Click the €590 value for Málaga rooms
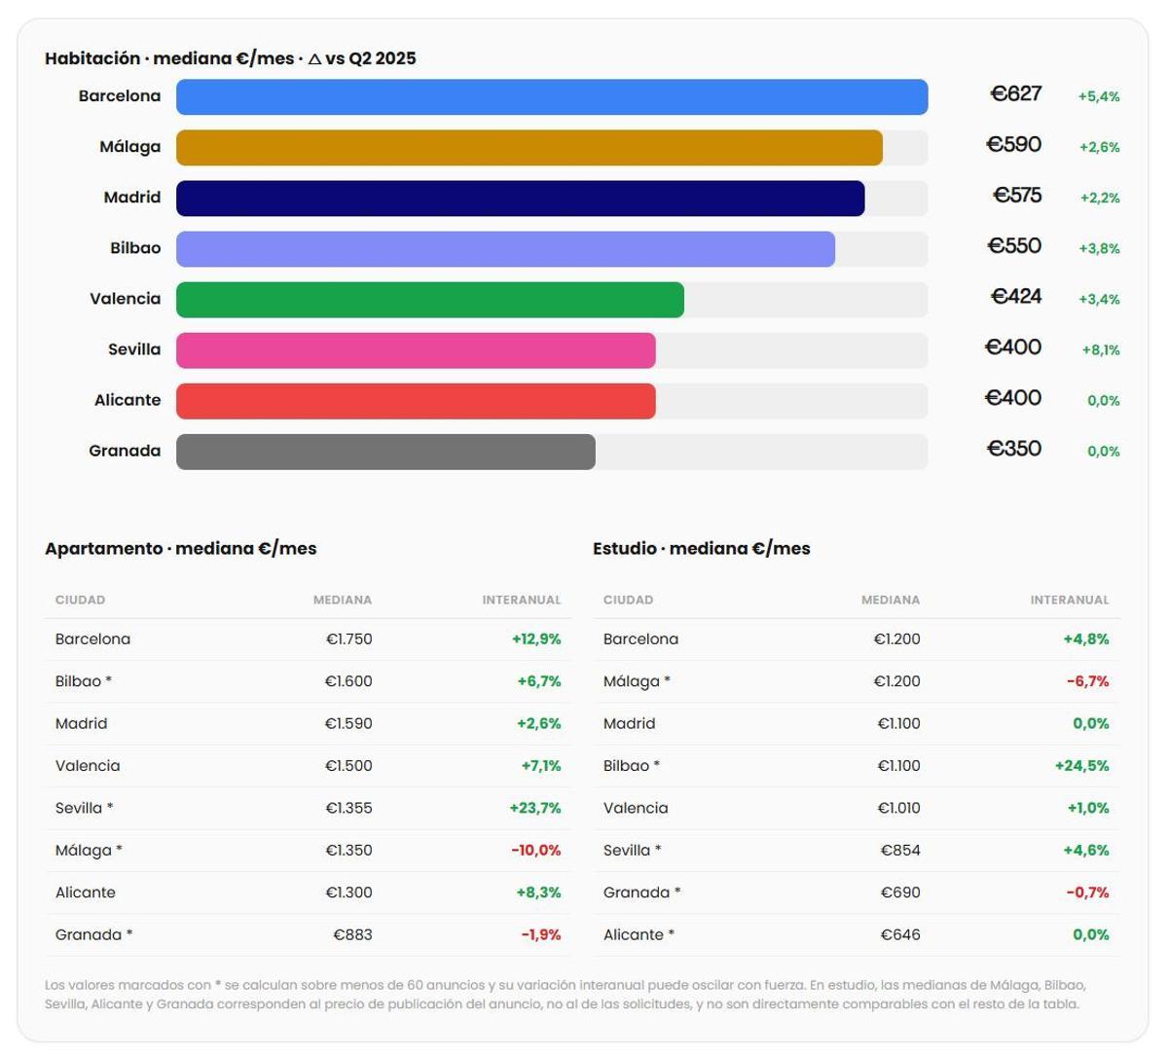Viewport: 1168px width, 1057px height. coord(1014,145)
